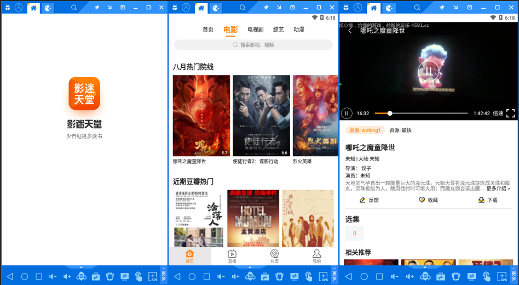Open toolbox briefcase icon in middle window toolbar
Screen dimensions: 519x285
(x=265, y=276)
